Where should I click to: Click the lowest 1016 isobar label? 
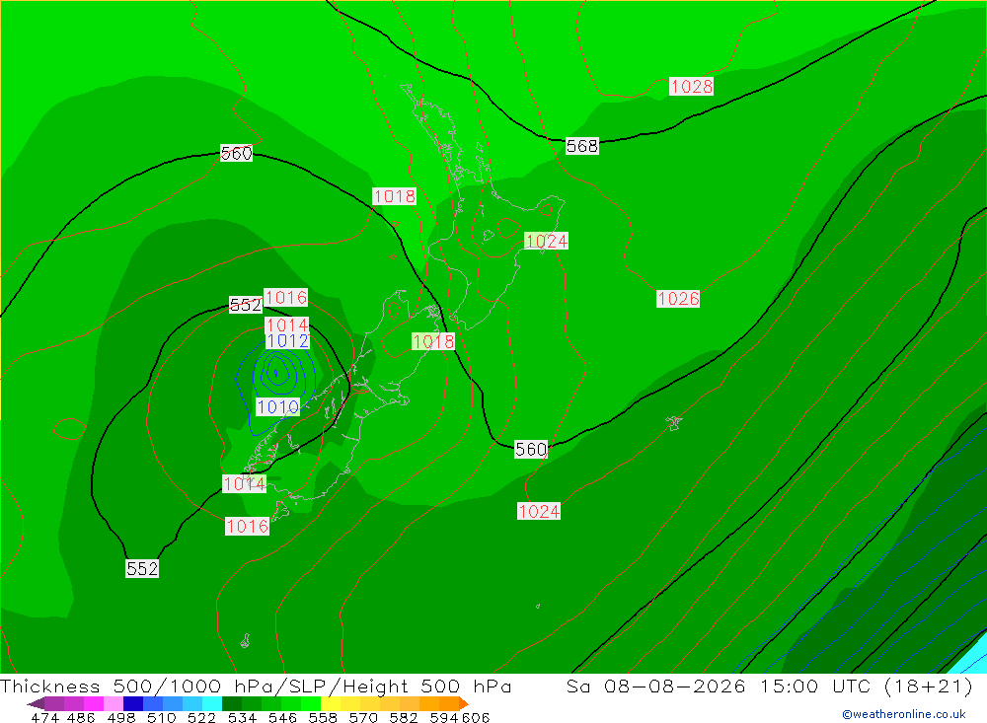coord(248,526)
